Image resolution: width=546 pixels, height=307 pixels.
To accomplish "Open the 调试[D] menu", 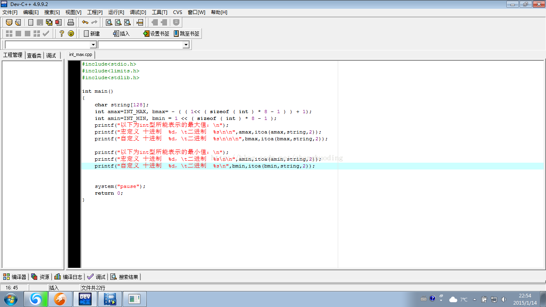I will coord(138,12).
